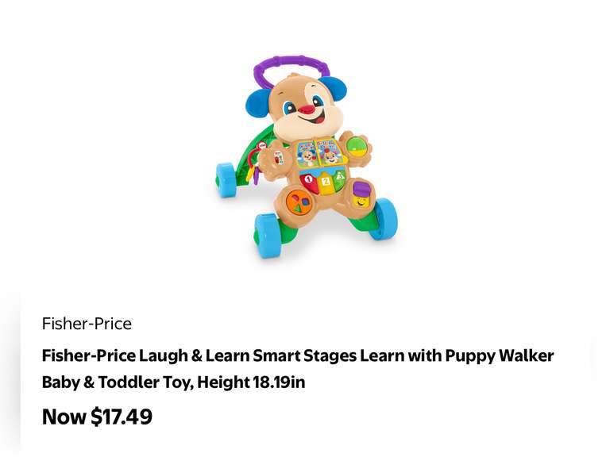
Task: Click the green key next to number 2
Action: tap(340, 182)
